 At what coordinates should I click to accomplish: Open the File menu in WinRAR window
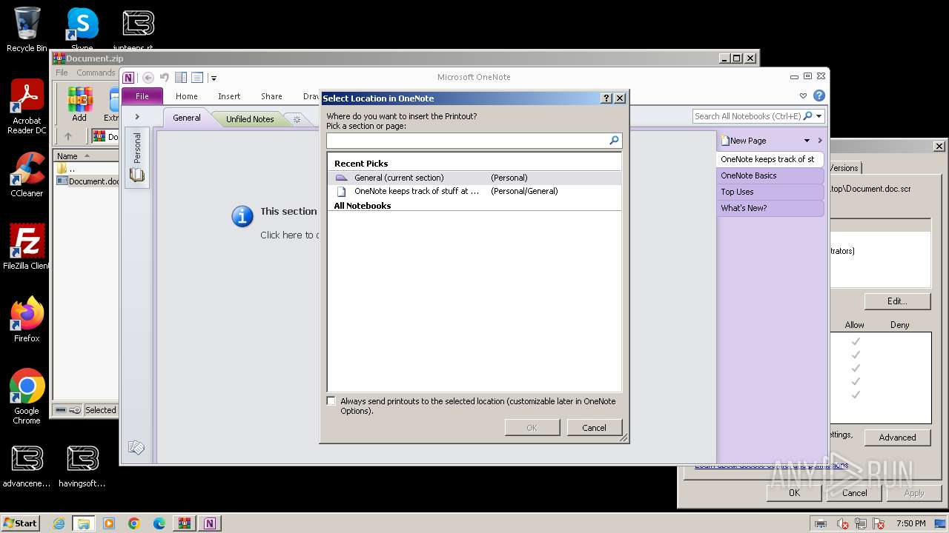62,73
